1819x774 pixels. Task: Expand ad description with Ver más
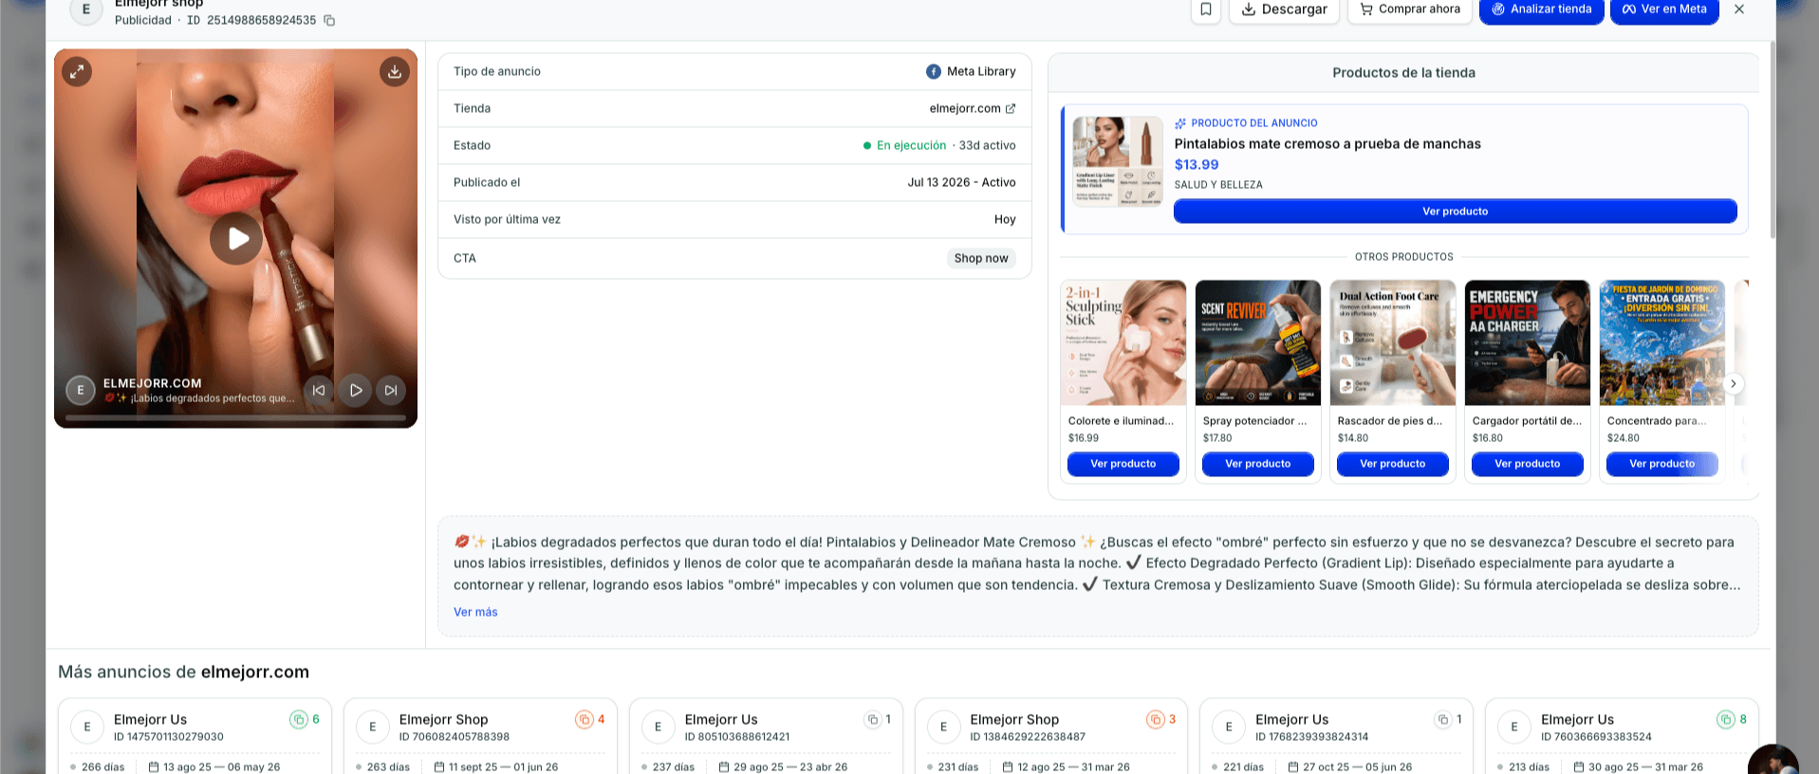(475, 612)
